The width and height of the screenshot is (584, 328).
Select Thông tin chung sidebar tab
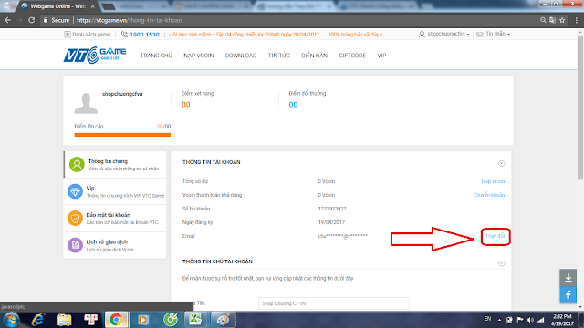point(115,164)
